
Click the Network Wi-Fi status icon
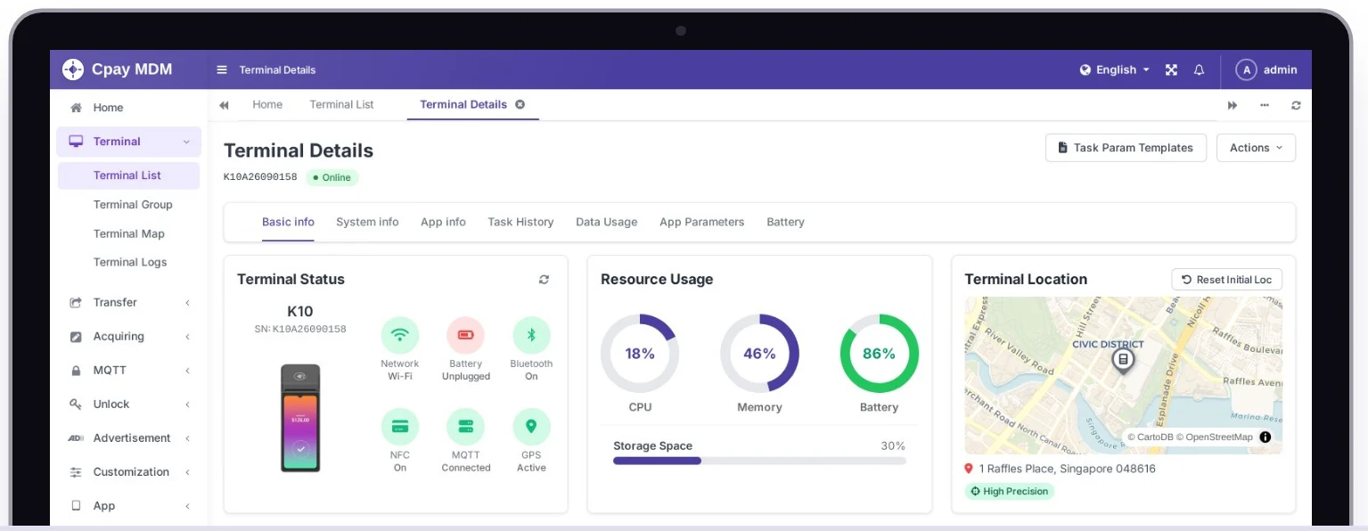tap(400, 336)
